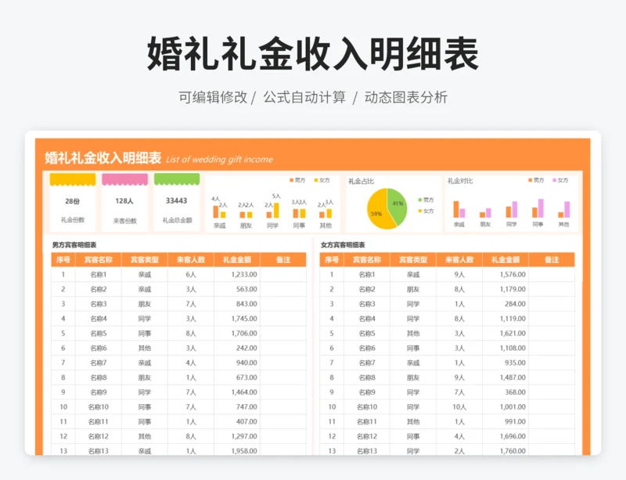Click the amount cell 242.00

(237, 348)
